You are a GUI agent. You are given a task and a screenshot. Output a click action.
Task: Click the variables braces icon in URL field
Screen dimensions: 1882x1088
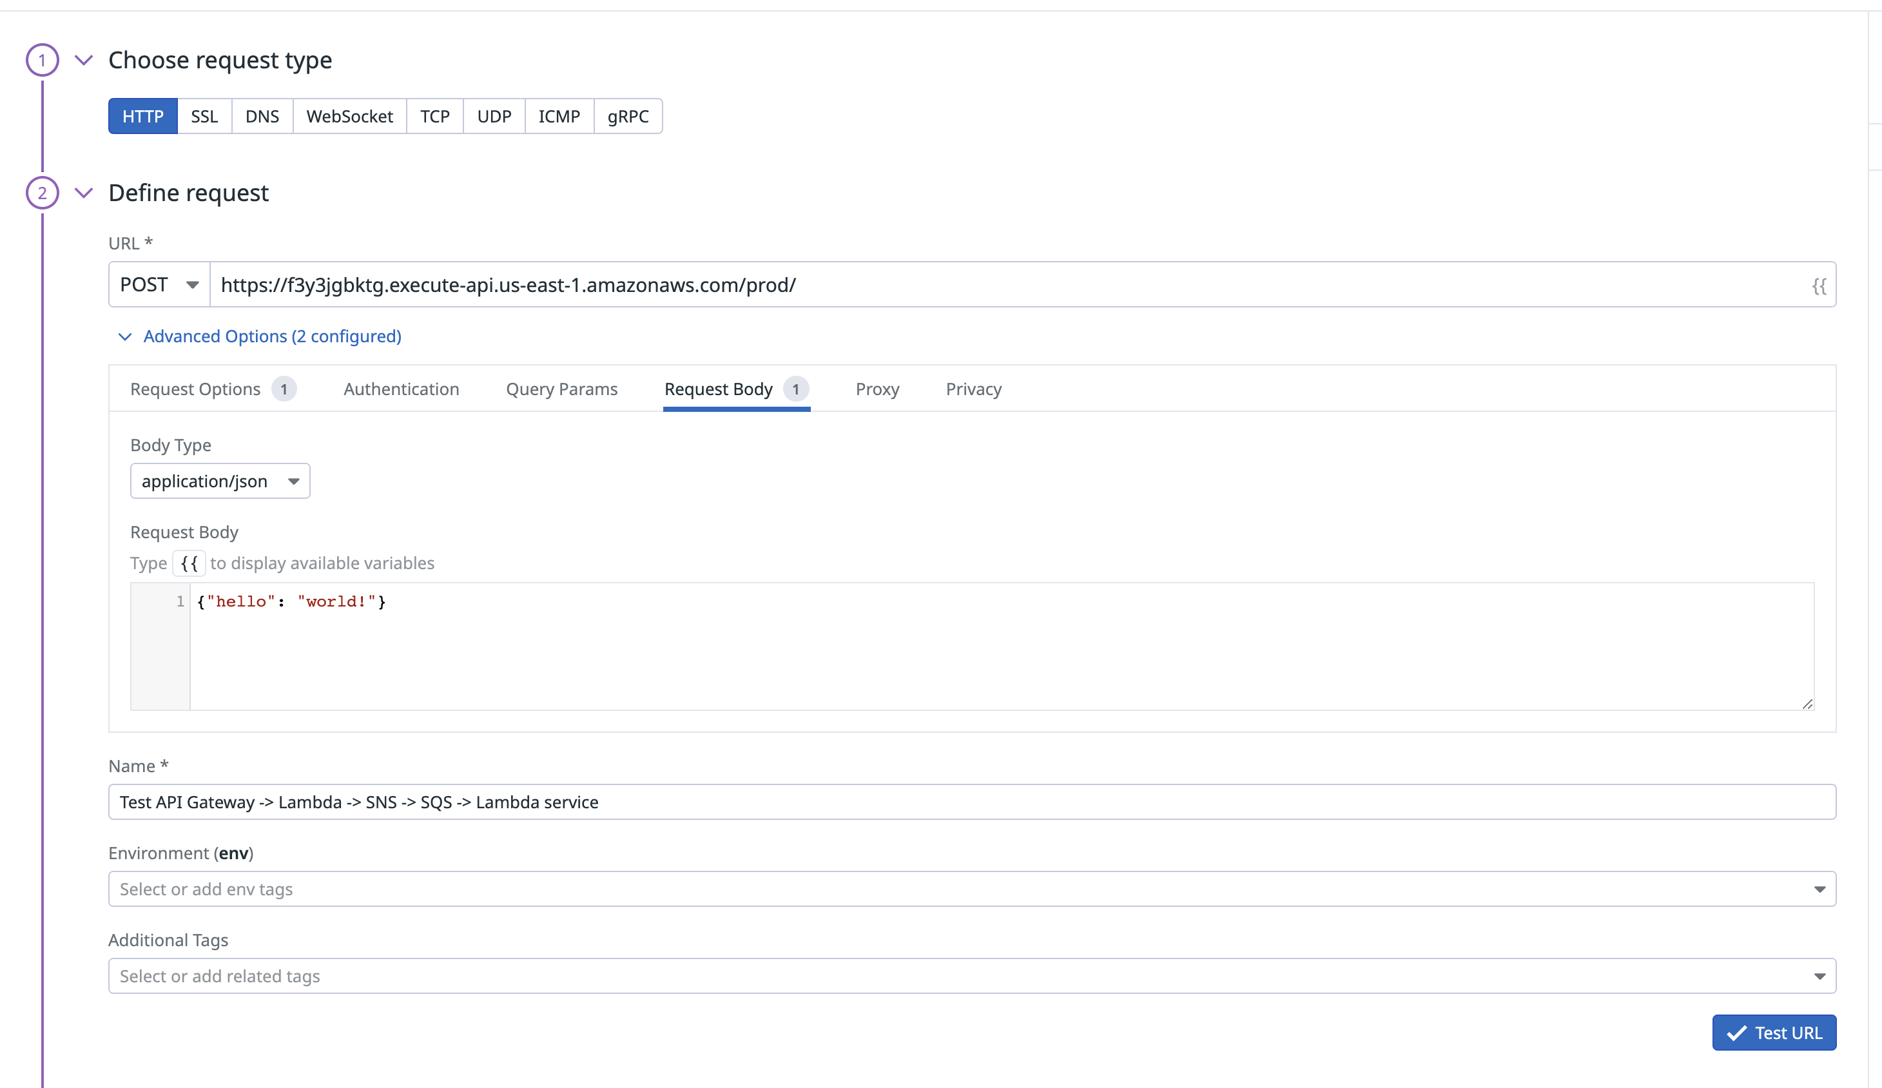click(x=1819, y=286)
